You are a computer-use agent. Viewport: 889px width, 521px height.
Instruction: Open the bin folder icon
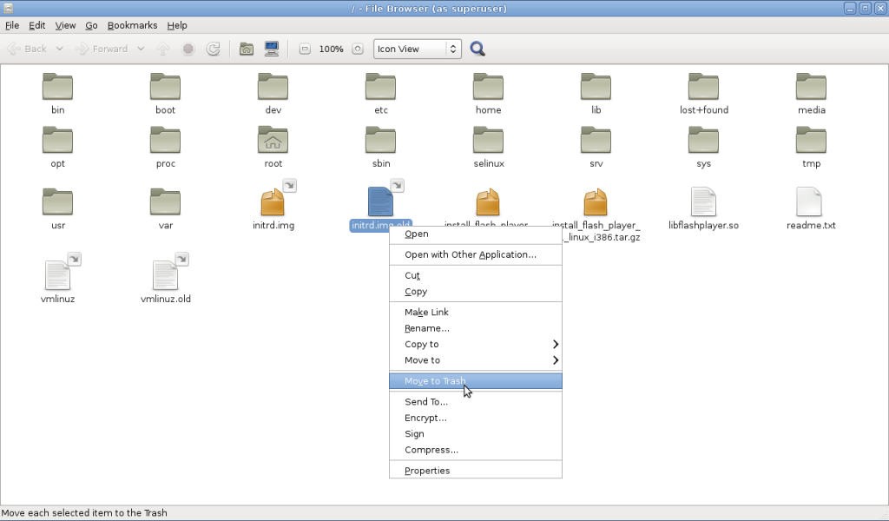pos(57,88)
